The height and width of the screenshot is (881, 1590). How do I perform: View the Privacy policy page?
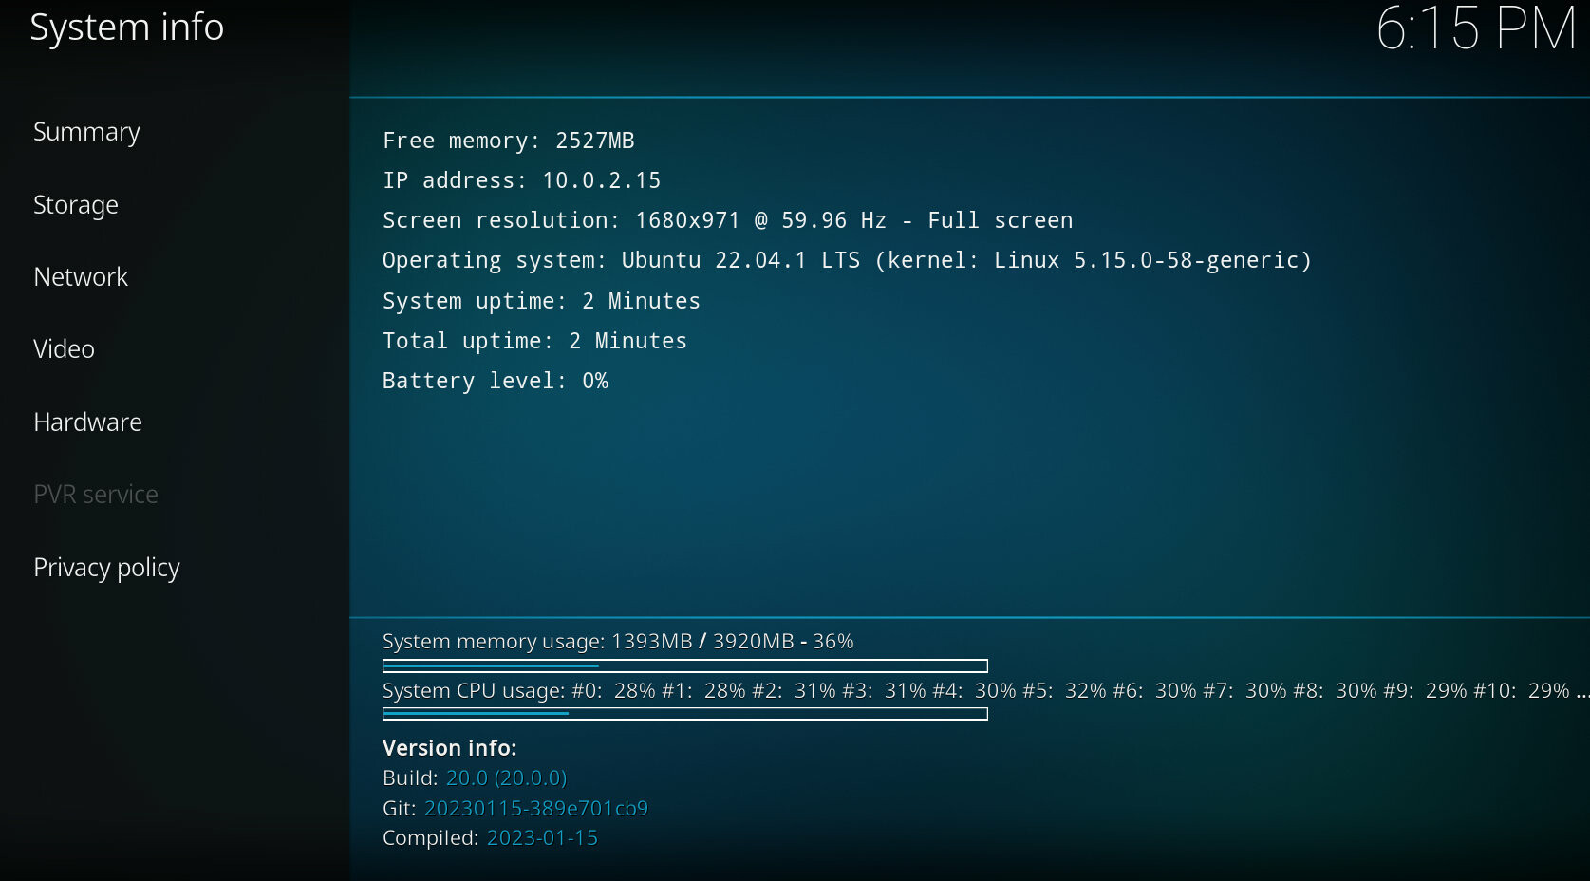click(x=106, y=568)
